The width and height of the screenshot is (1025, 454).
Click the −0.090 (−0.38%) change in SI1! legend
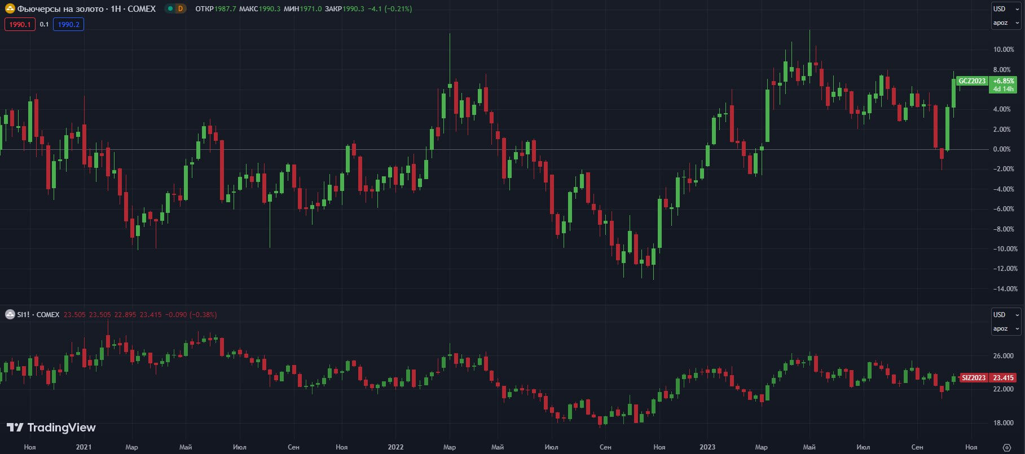(x=191, y=315)
